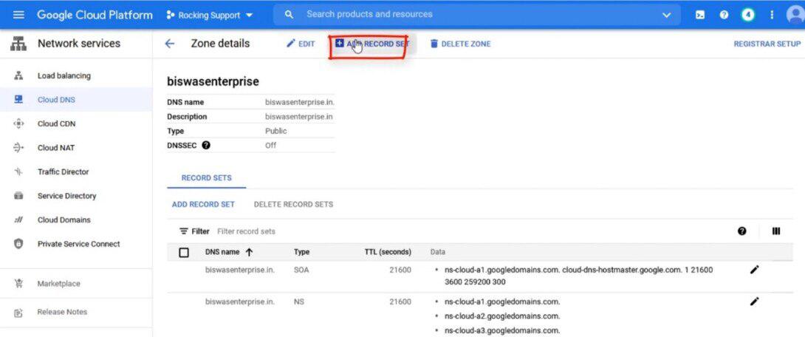The width and height of the screenshot is (805, 337).
Task: Click ADD RECORD SET below the tab
Action: point(203,205)
